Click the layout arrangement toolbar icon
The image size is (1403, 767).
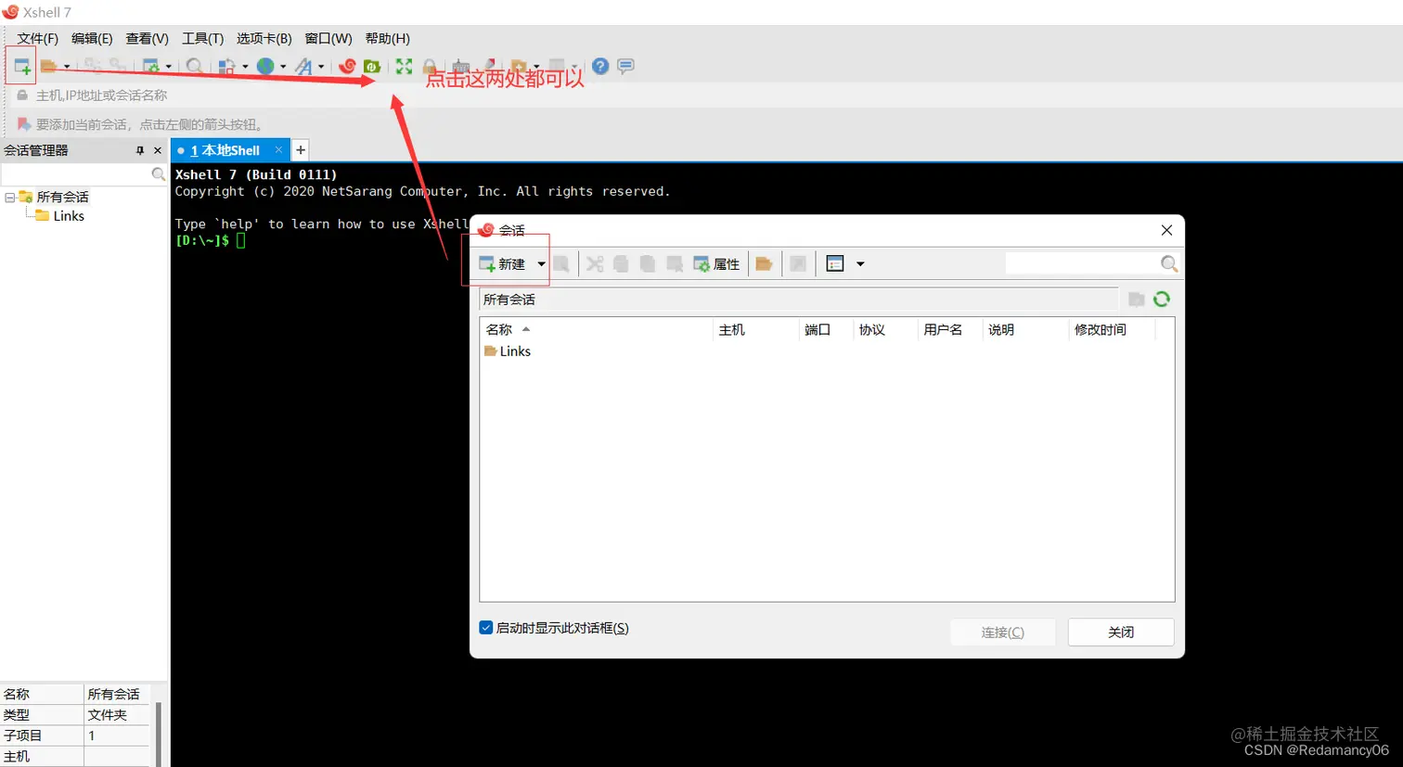[226, 67]
